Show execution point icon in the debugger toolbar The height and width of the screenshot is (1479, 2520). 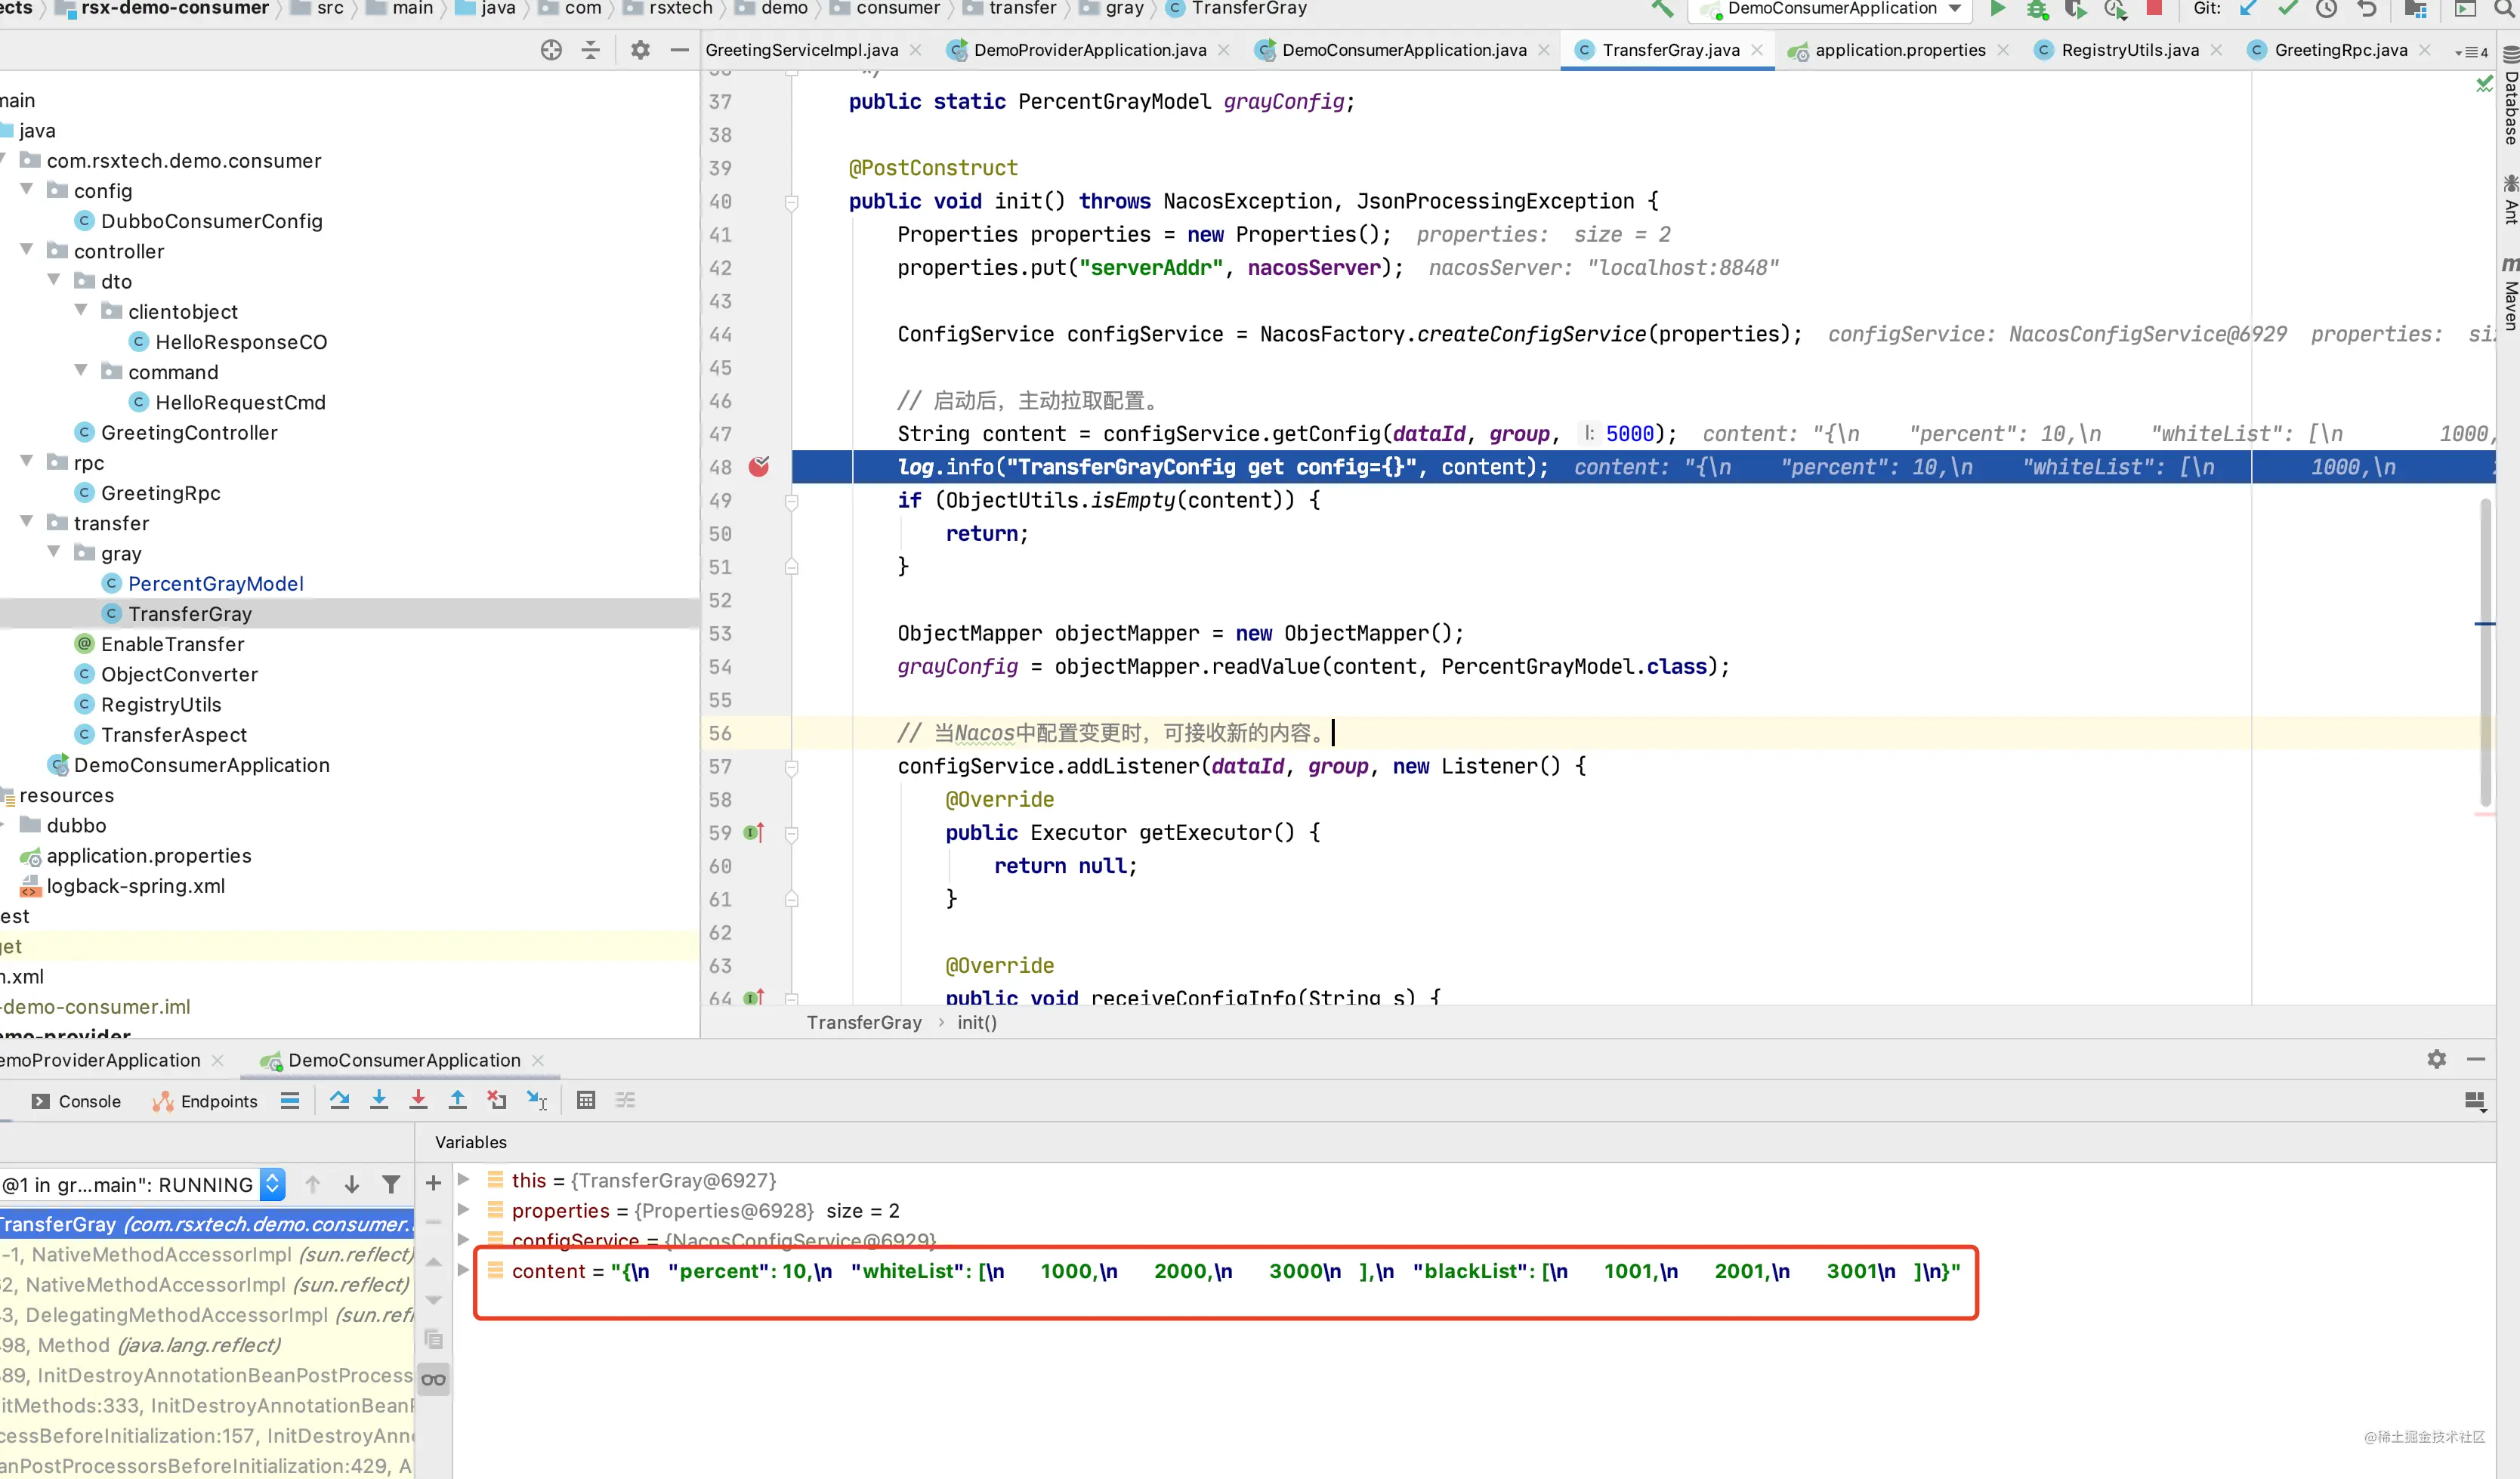tap(290, 1100)
